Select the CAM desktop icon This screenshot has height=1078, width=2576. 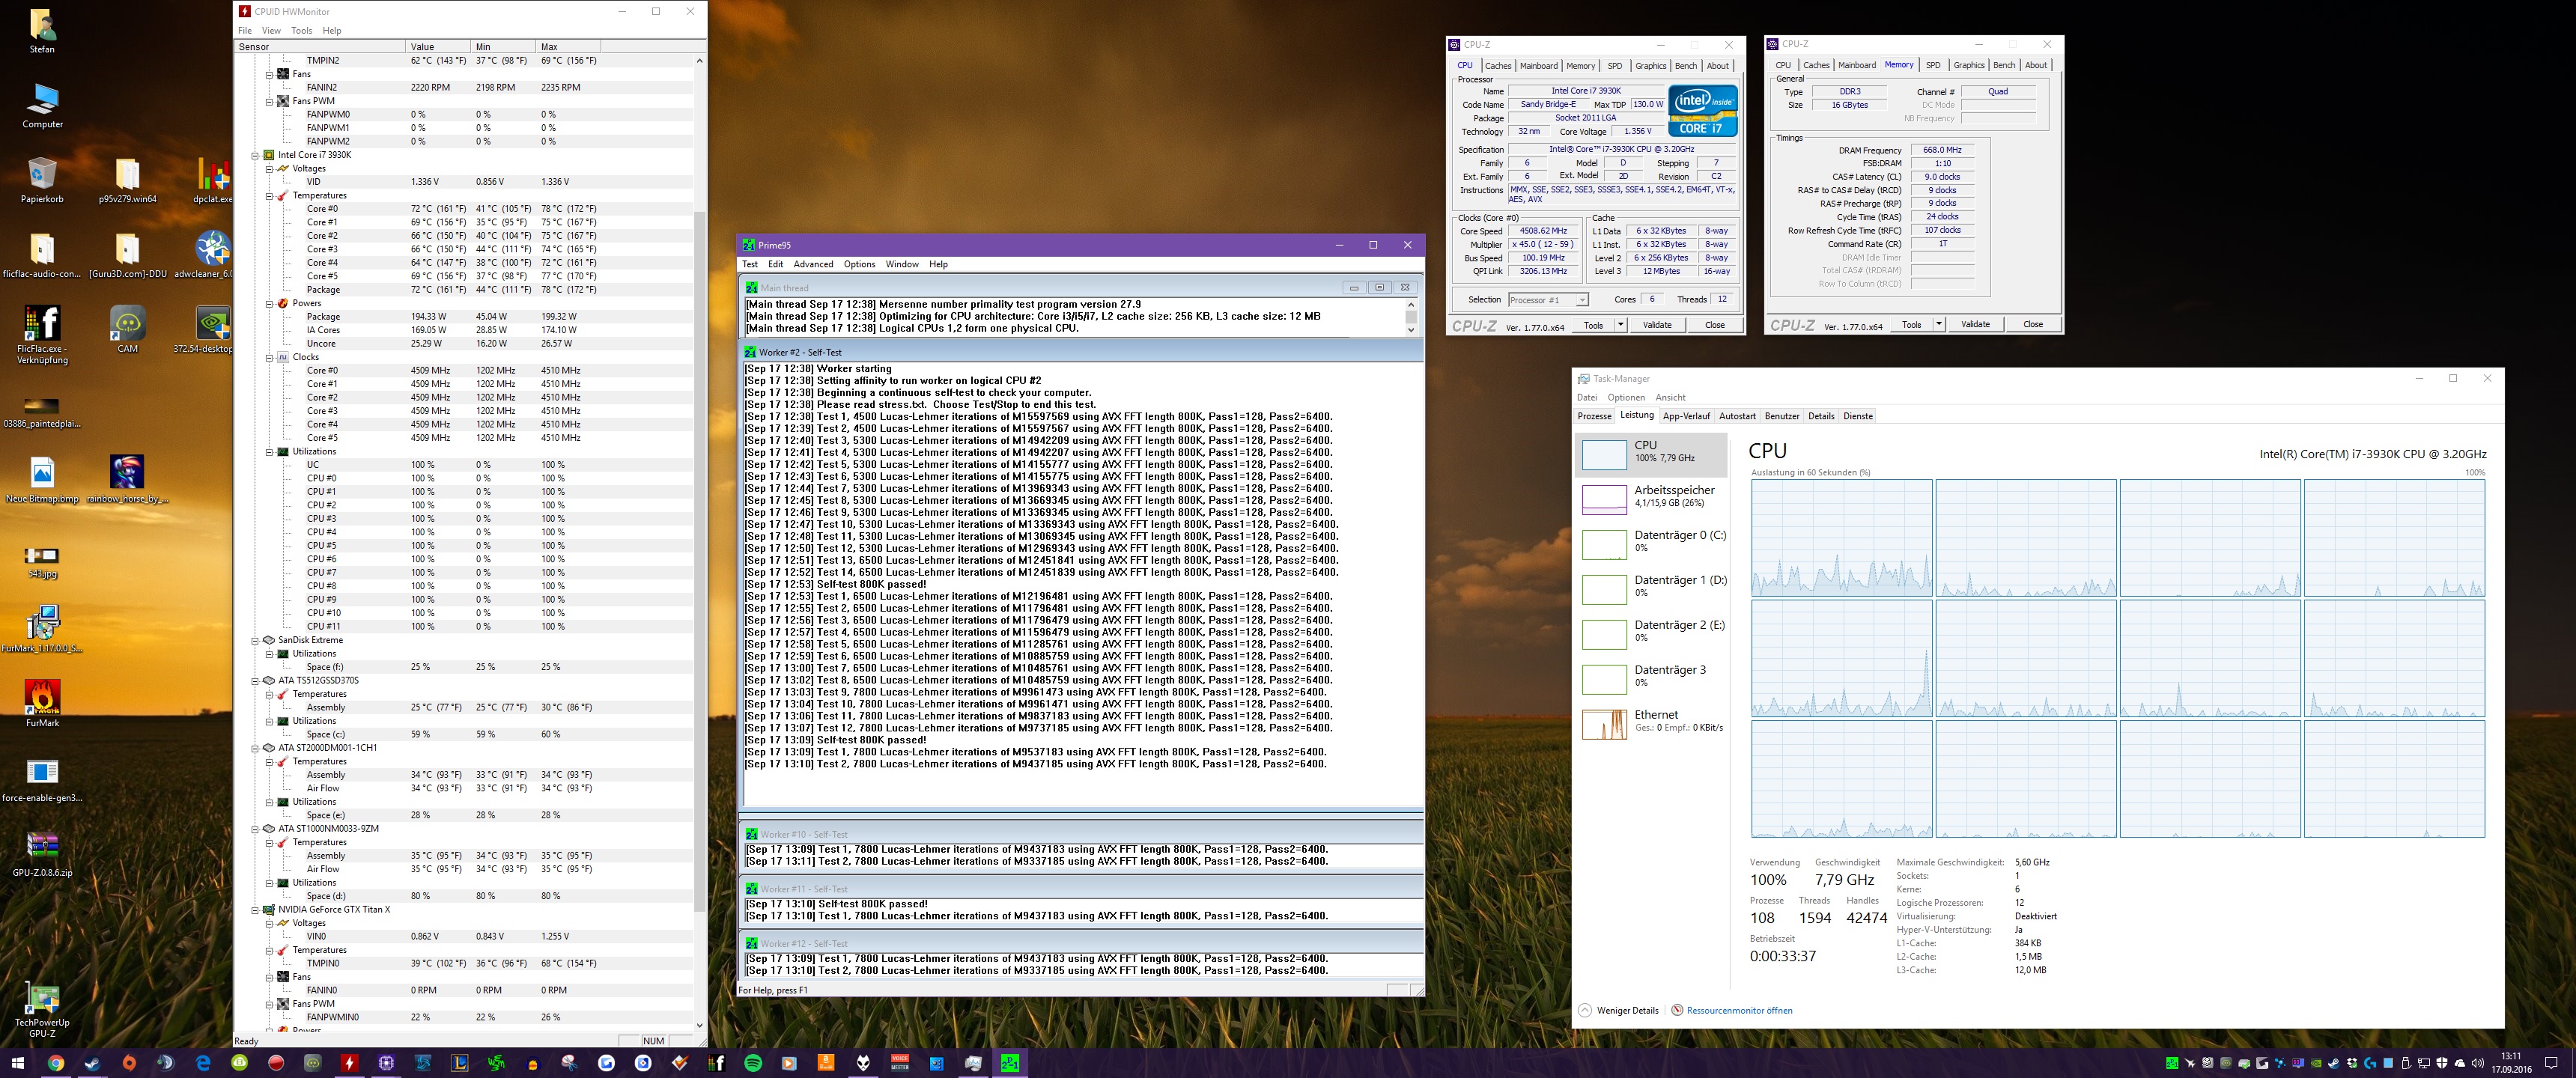(x=127, y=324)
